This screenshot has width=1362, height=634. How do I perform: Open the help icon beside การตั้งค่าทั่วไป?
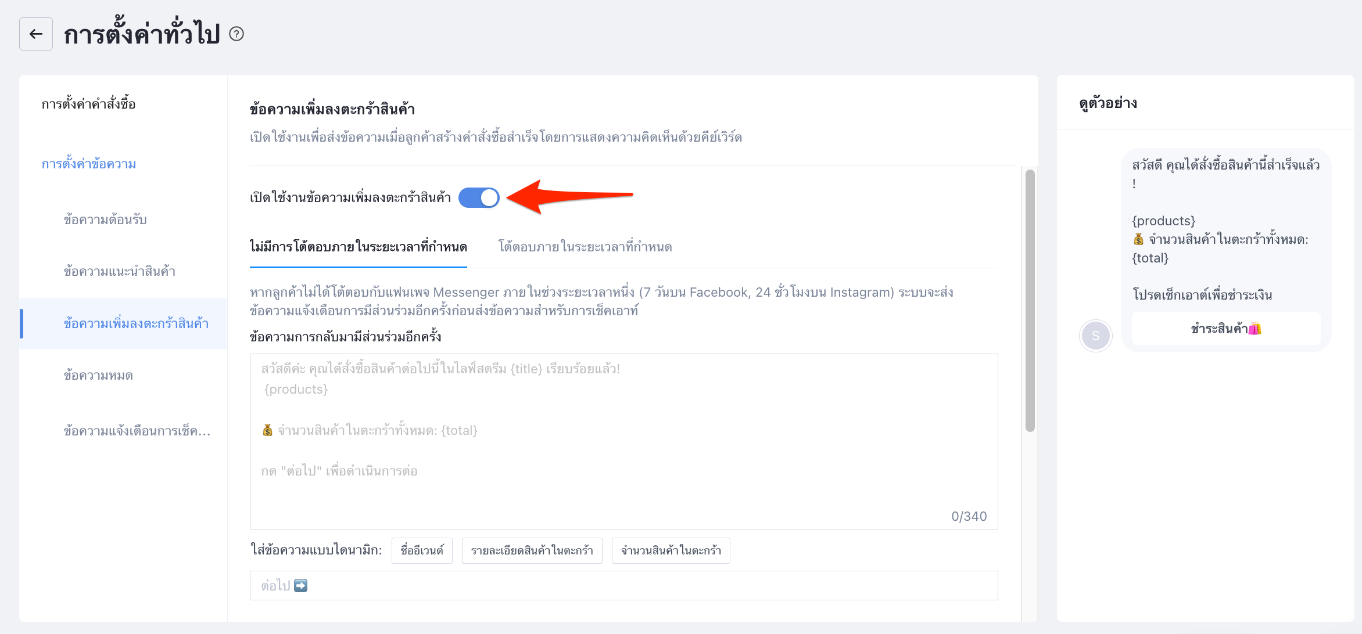(236, 34)
